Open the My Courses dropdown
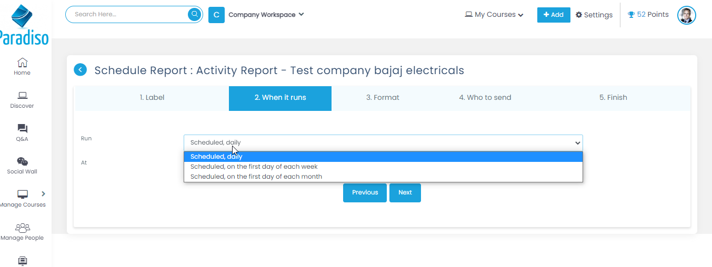Screen dimensions: 712x267 (494, 15)
